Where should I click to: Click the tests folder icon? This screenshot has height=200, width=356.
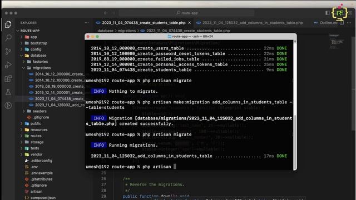click(27, 148)
